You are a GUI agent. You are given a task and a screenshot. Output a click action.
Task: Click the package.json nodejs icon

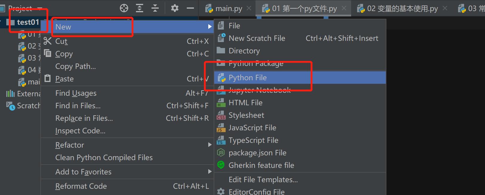click(221, 153)
